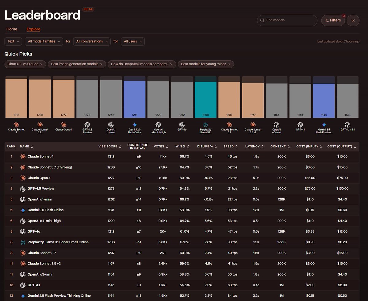The image size is (368, 301).
Task: Open the Text modality dropdown
Action: point(13,41)
